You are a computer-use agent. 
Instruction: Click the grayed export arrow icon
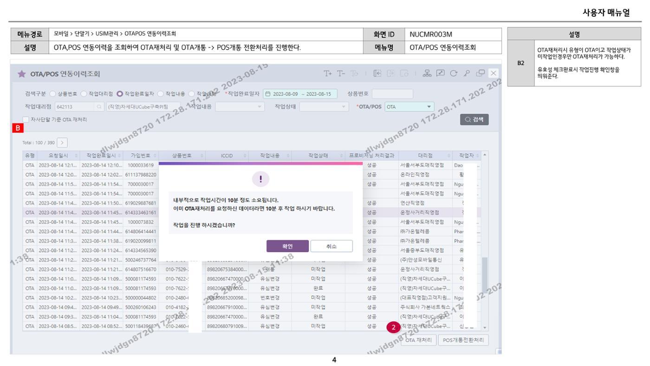point(390,73)
